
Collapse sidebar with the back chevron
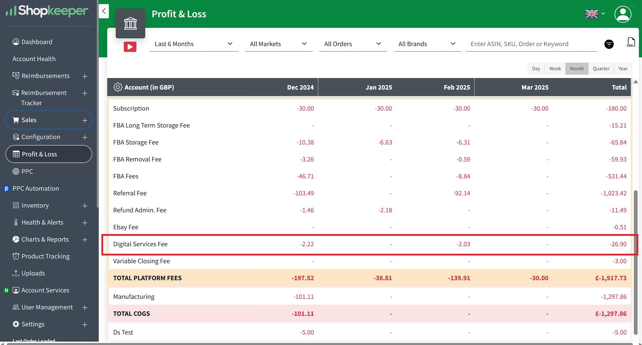coord(104,11)
